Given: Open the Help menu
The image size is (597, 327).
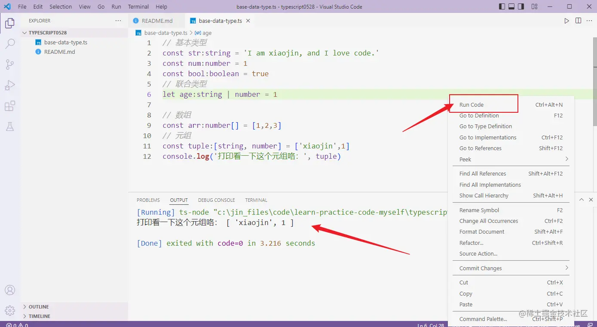Looking at the screenshot, I should pos(161,6).
